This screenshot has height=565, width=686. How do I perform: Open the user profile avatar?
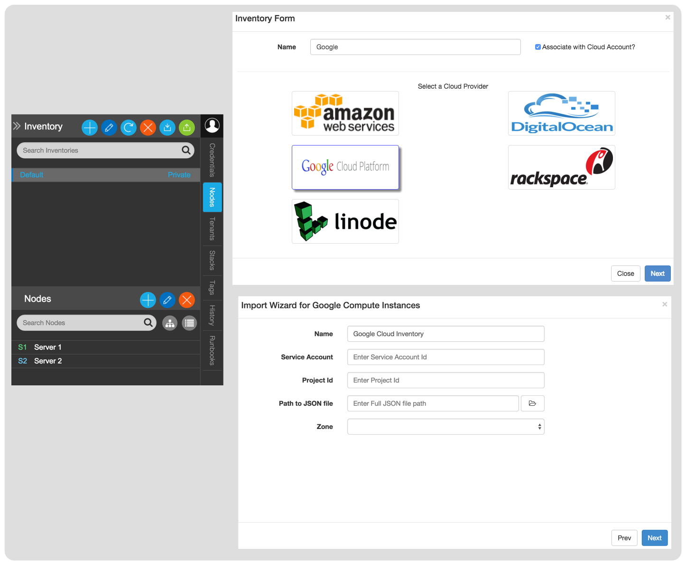coord(212,125)
